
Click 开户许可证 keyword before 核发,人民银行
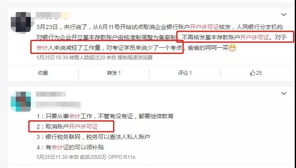[x=204, y=27]
